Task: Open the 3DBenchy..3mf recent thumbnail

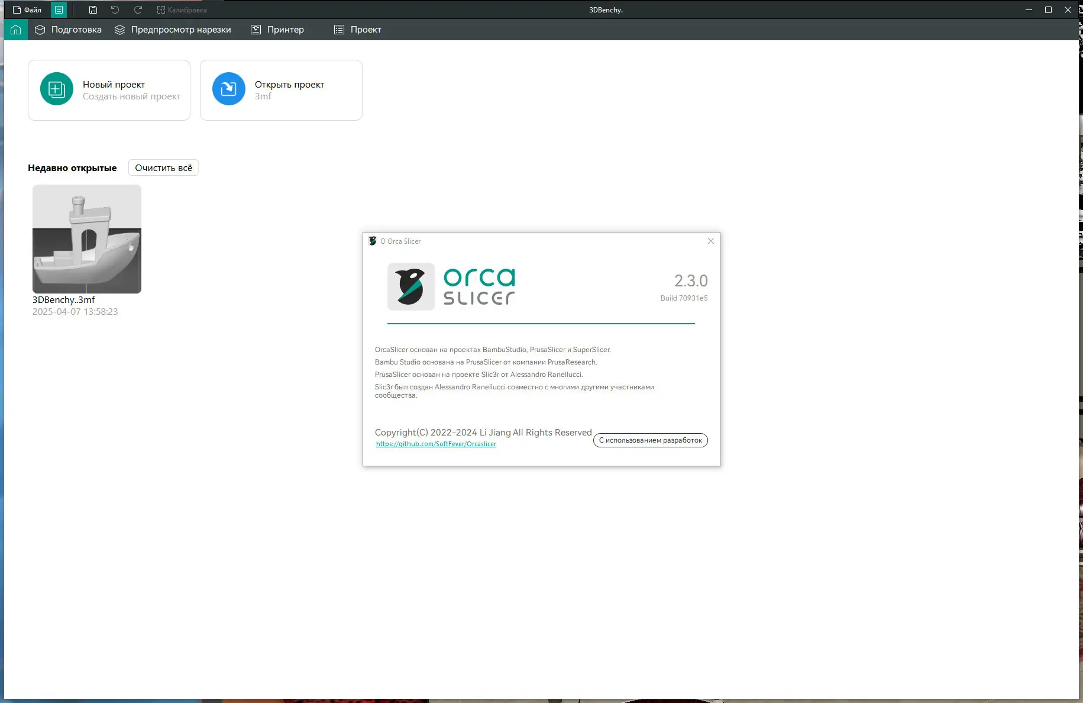Action: coord(86,239)
